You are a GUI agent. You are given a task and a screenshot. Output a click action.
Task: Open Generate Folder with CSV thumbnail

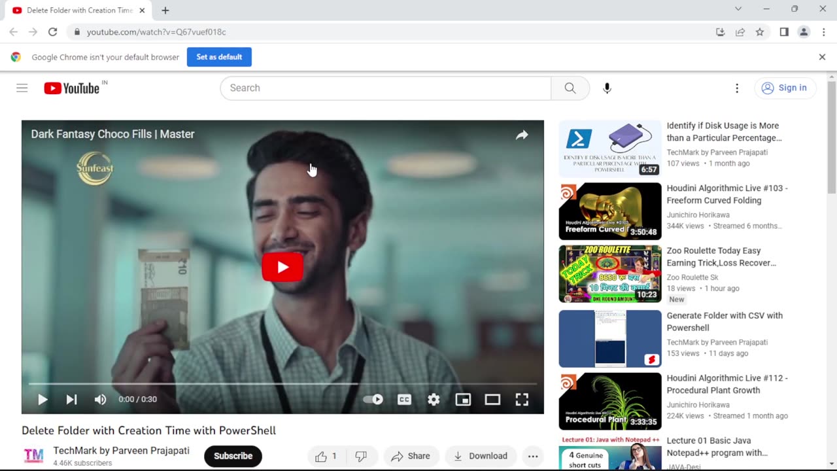610,339
